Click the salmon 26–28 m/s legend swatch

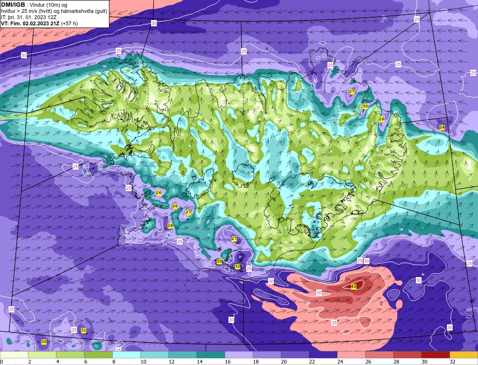[380, 354]
